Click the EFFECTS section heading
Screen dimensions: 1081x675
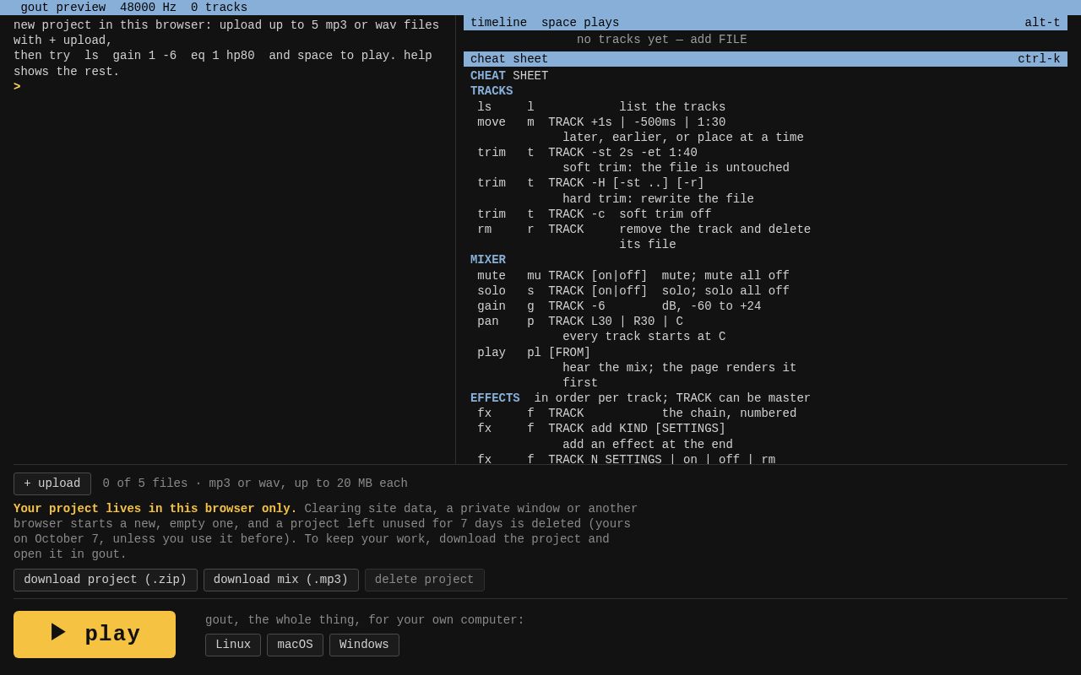495,398
